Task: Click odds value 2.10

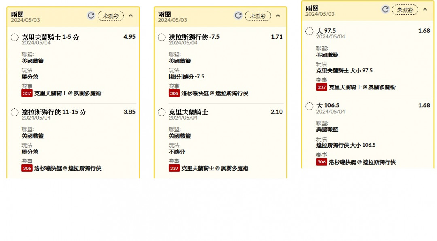Action: [276, 112]
